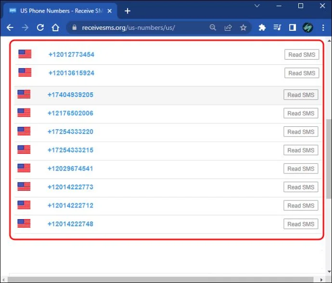Open the tab search chevron
332x283 pixels.
pyautogui.click(x=257, y=6)
